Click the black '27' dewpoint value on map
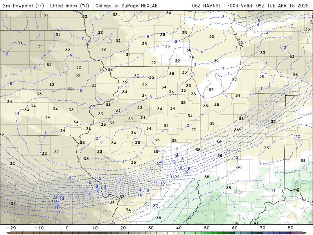Image resolution: width=313 pixels, height=235 pixels. pyautogui.click(x=13, y=203)
